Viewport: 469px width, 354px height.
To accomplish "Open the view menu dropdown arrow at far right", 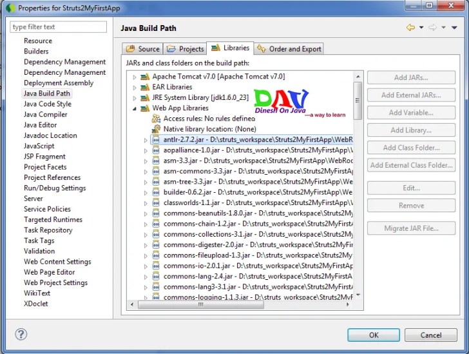I will [454, 28].
